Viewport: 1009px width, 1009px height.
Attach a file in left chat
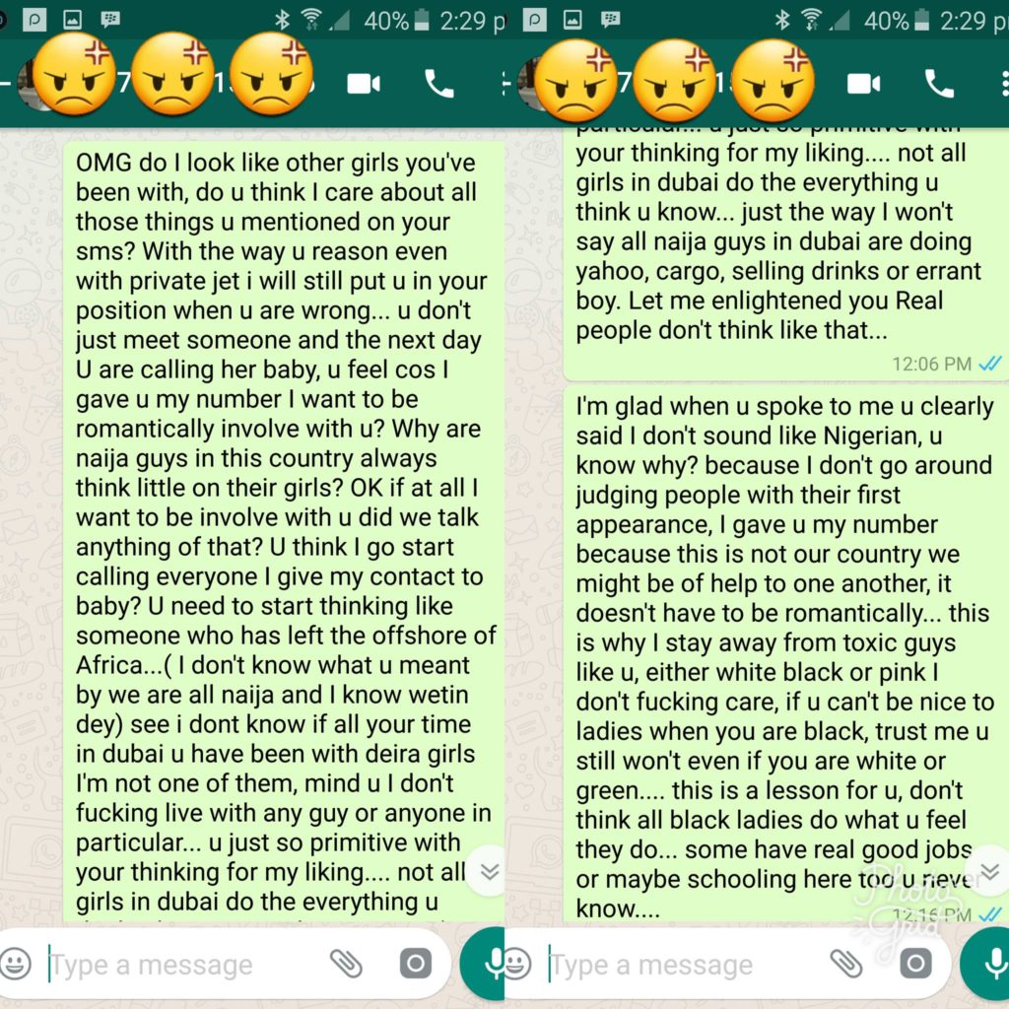[x=346, y=964]
